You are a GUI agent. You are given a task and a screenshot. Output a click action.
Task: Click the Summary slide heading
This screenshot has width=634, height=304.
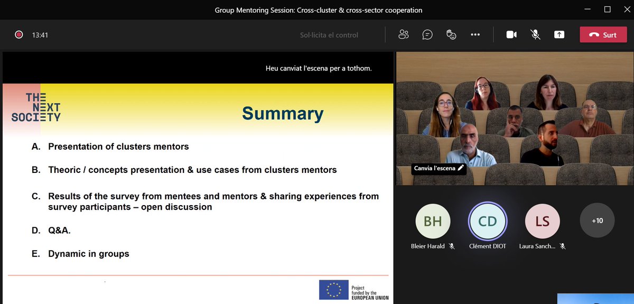[x=283, y=114]
